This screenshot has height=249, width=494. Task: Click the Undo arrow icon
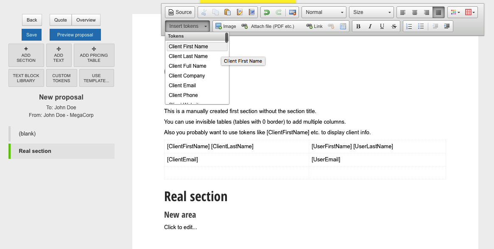[x=266, y=12]
